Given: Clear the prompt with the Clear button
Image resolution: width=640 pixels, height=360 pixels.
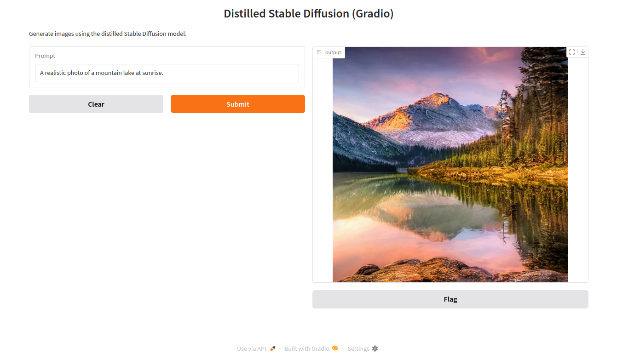Looking at the screenshot, I should click(x=96, y=104).
